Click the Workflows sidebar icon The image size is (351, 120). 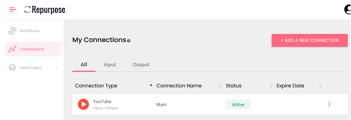pos(12,31)
